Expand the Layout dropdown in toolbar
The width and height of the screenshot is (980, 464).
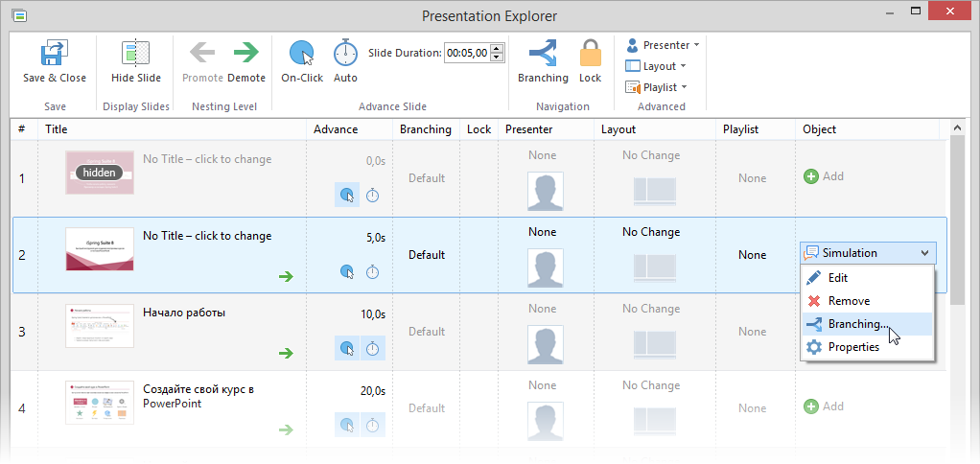pos(656,66)
